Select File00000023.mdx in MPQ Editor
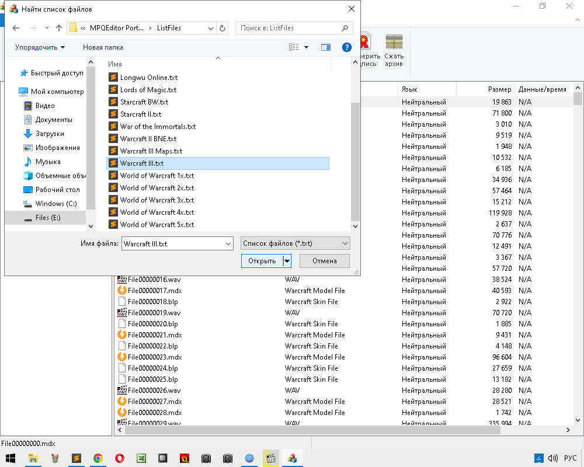 tap(155, 357)
